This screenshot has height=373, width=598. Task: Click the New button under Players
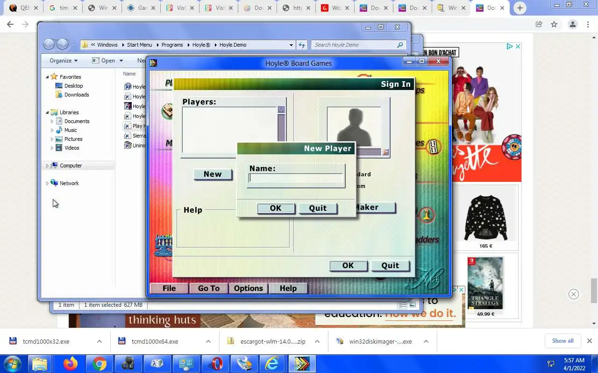point(213,174)
